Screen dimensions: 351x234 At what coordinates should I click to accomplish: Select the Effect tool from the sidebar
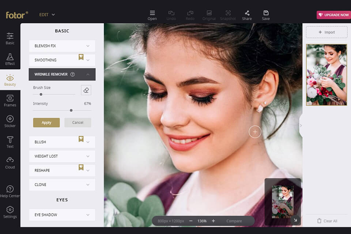click(10, 59)
